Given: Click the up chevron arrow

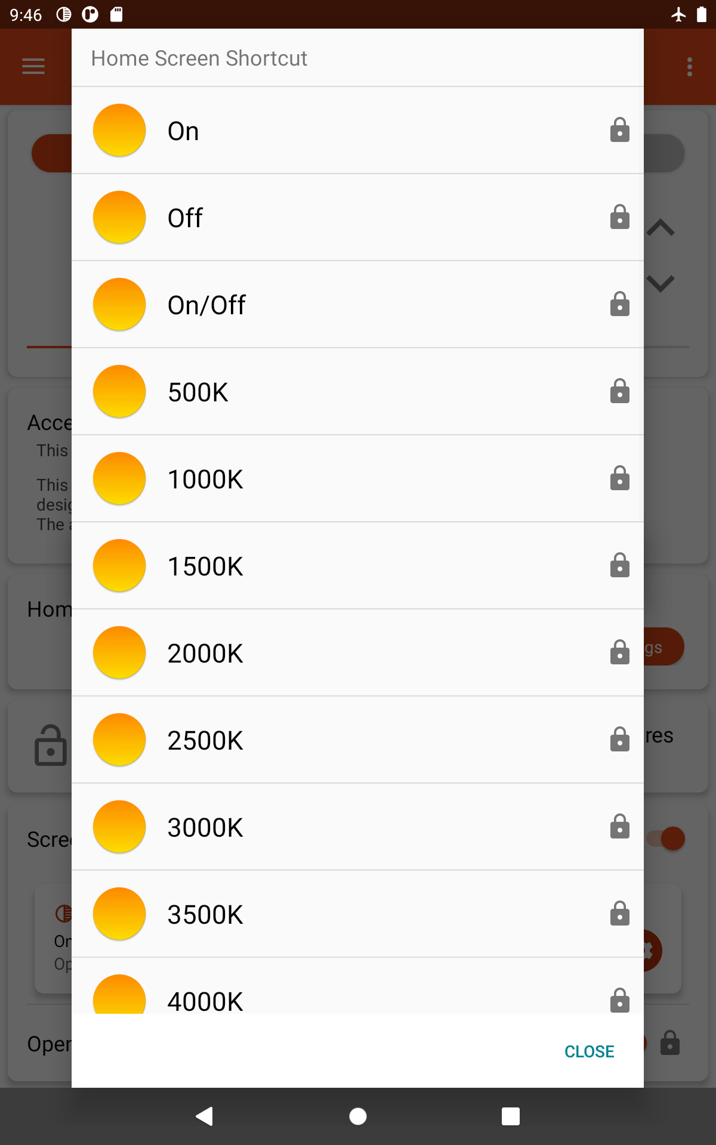Looking at the screenshot, I should coord(661,228).
